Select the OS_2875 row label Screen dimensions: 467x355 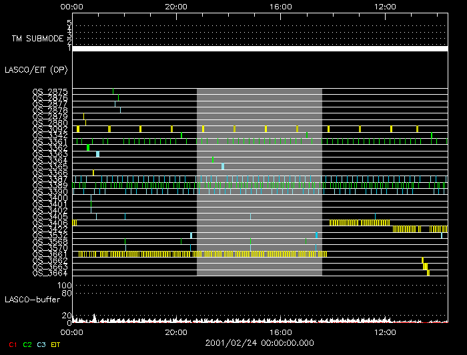click(x=49, y=91)
